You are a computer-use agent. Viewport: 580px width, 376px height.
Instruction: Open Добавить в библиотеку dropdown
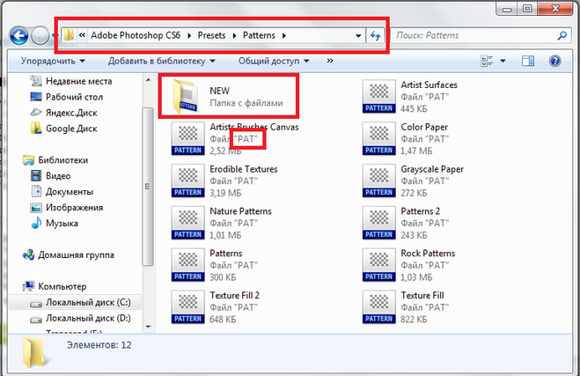(x=162, y=61)
